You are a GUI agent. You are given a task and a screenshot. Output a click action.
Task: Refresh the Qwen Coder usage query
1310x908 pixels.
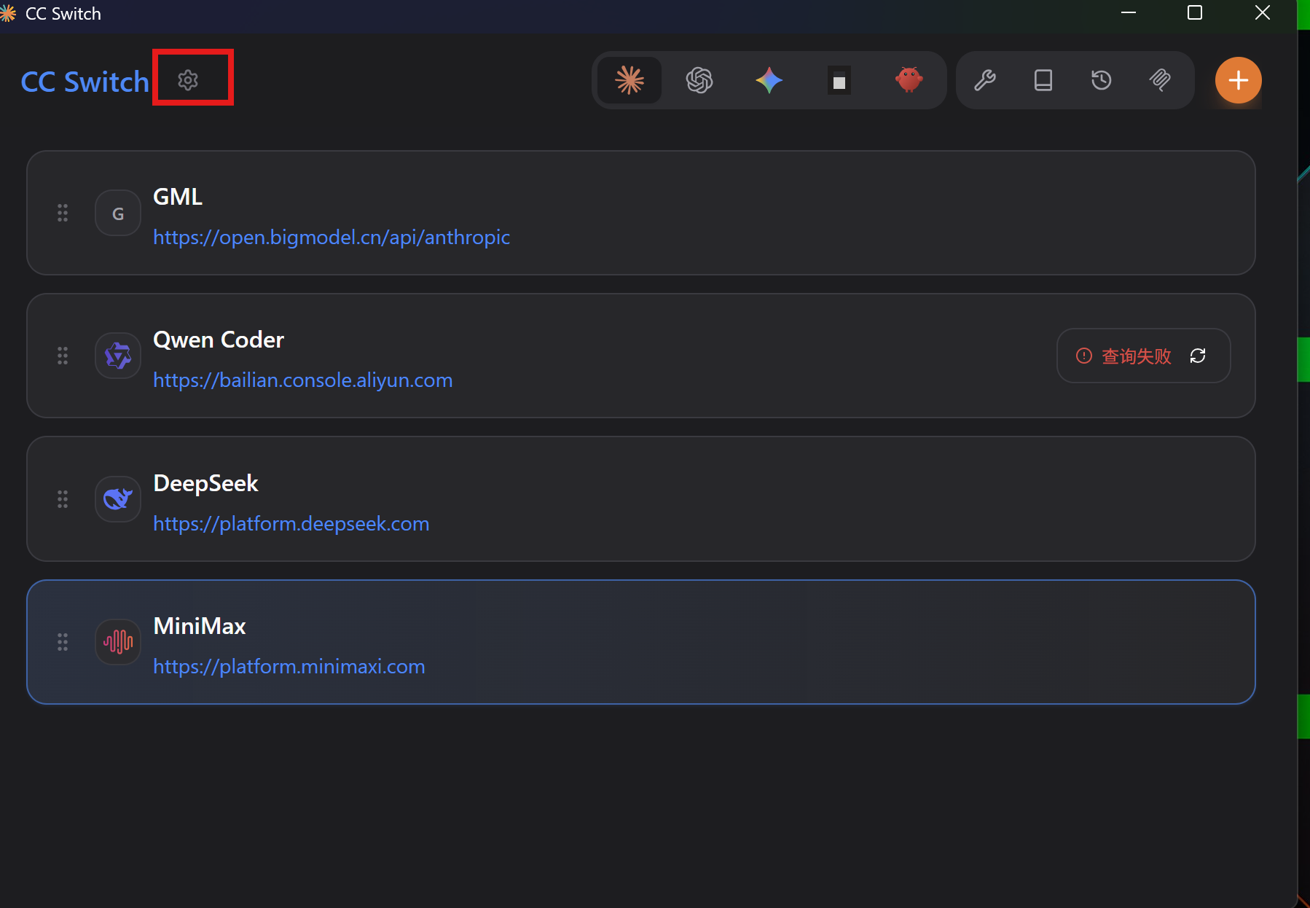tap(1198, 356)
